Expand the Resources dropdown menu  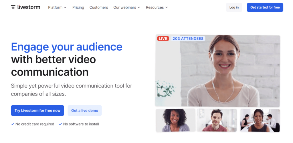[157, 7]
